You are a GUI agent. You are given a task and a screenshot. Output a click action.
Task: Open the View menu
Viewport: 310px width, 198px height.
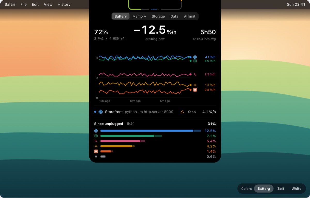coord(48,4)
